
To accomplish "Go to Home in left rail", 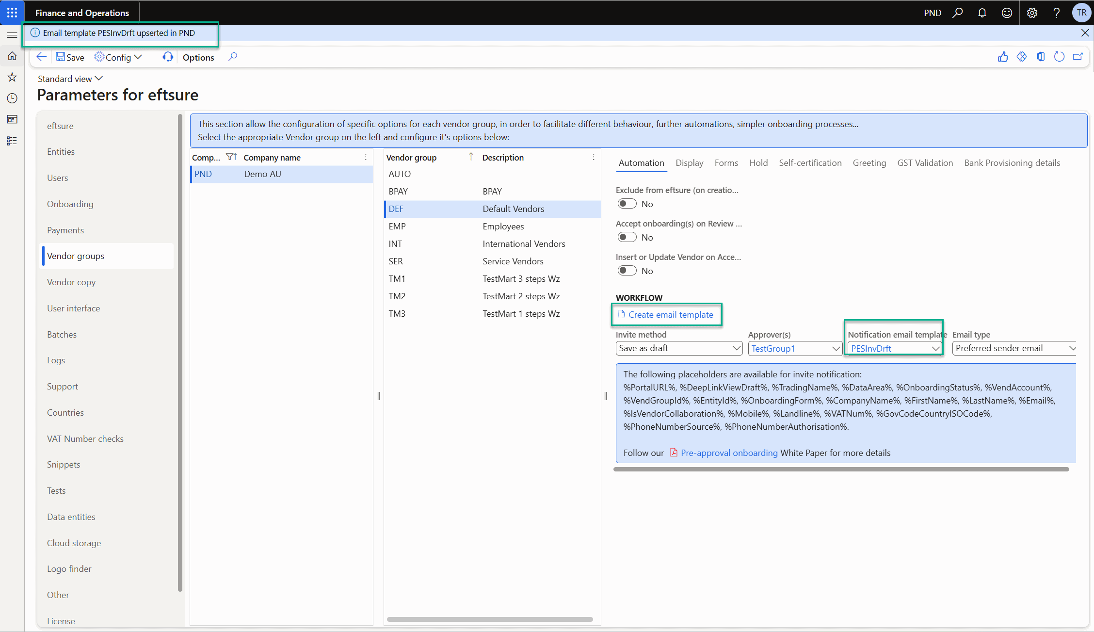I will click(x=12, y=56).
